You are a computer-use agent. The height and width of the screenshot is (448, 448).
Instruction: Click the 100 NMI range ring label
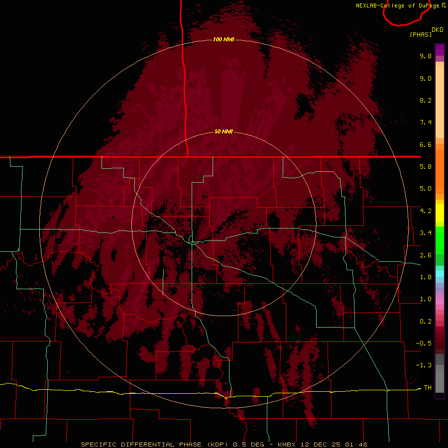224,39
